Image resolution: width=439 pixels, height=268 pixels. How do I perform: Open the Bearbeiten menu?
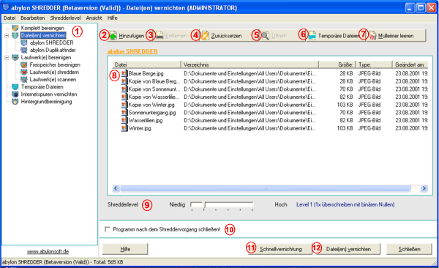[x=32, y=18]
